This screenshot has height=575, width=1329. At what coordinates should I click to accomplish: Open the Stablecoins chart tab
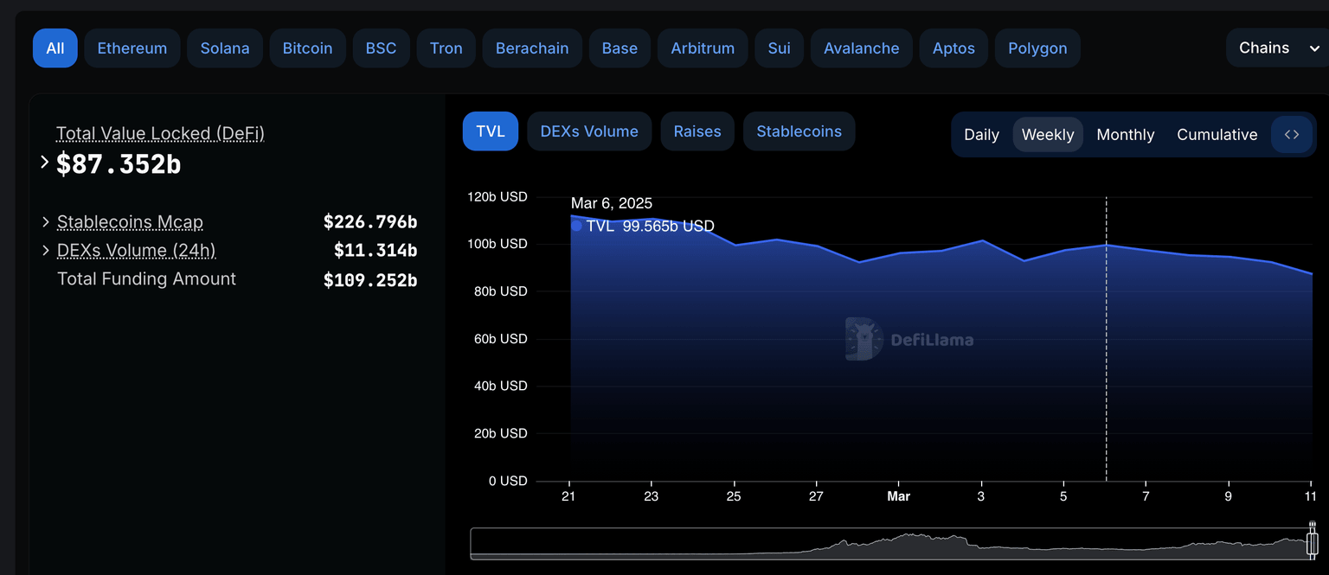coord(799,131)
